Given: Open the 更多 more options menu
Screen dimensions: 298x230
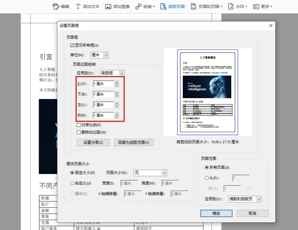Looking at the screenshot, I should click(263, 7).
